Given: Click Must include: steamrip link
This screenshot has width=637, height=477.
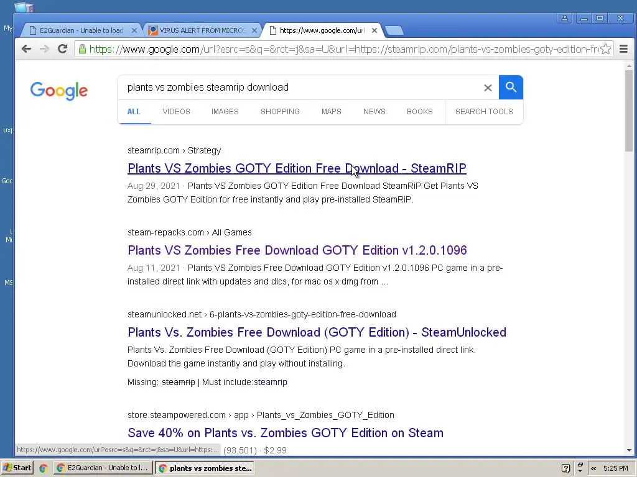Looking at the screenshot, I should (270, 382).
